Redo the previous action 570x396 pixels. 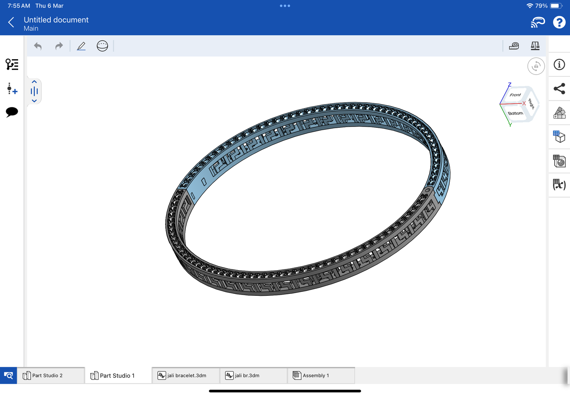pyautogui.click(x=59, y=46)
